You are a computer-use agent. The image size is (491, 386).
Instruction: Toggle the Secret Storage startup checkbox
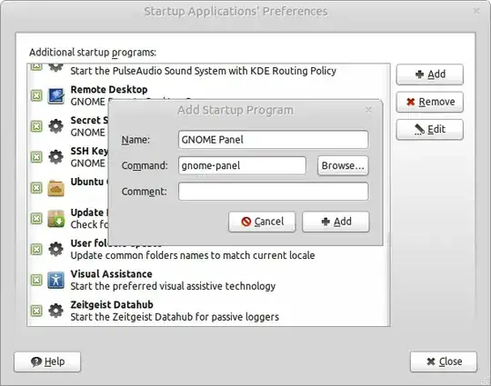36,126
